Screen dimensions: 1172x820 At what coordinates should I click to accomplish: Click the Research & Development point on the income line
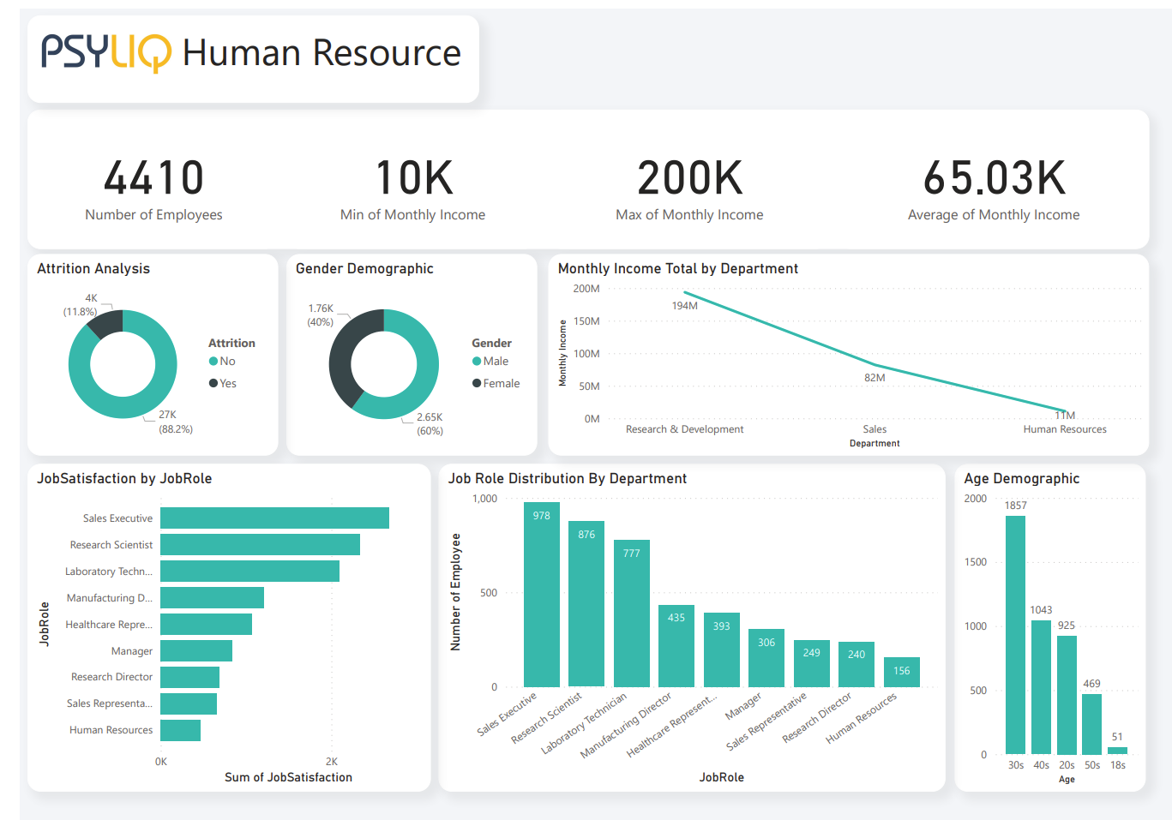[x=684, y=293]
